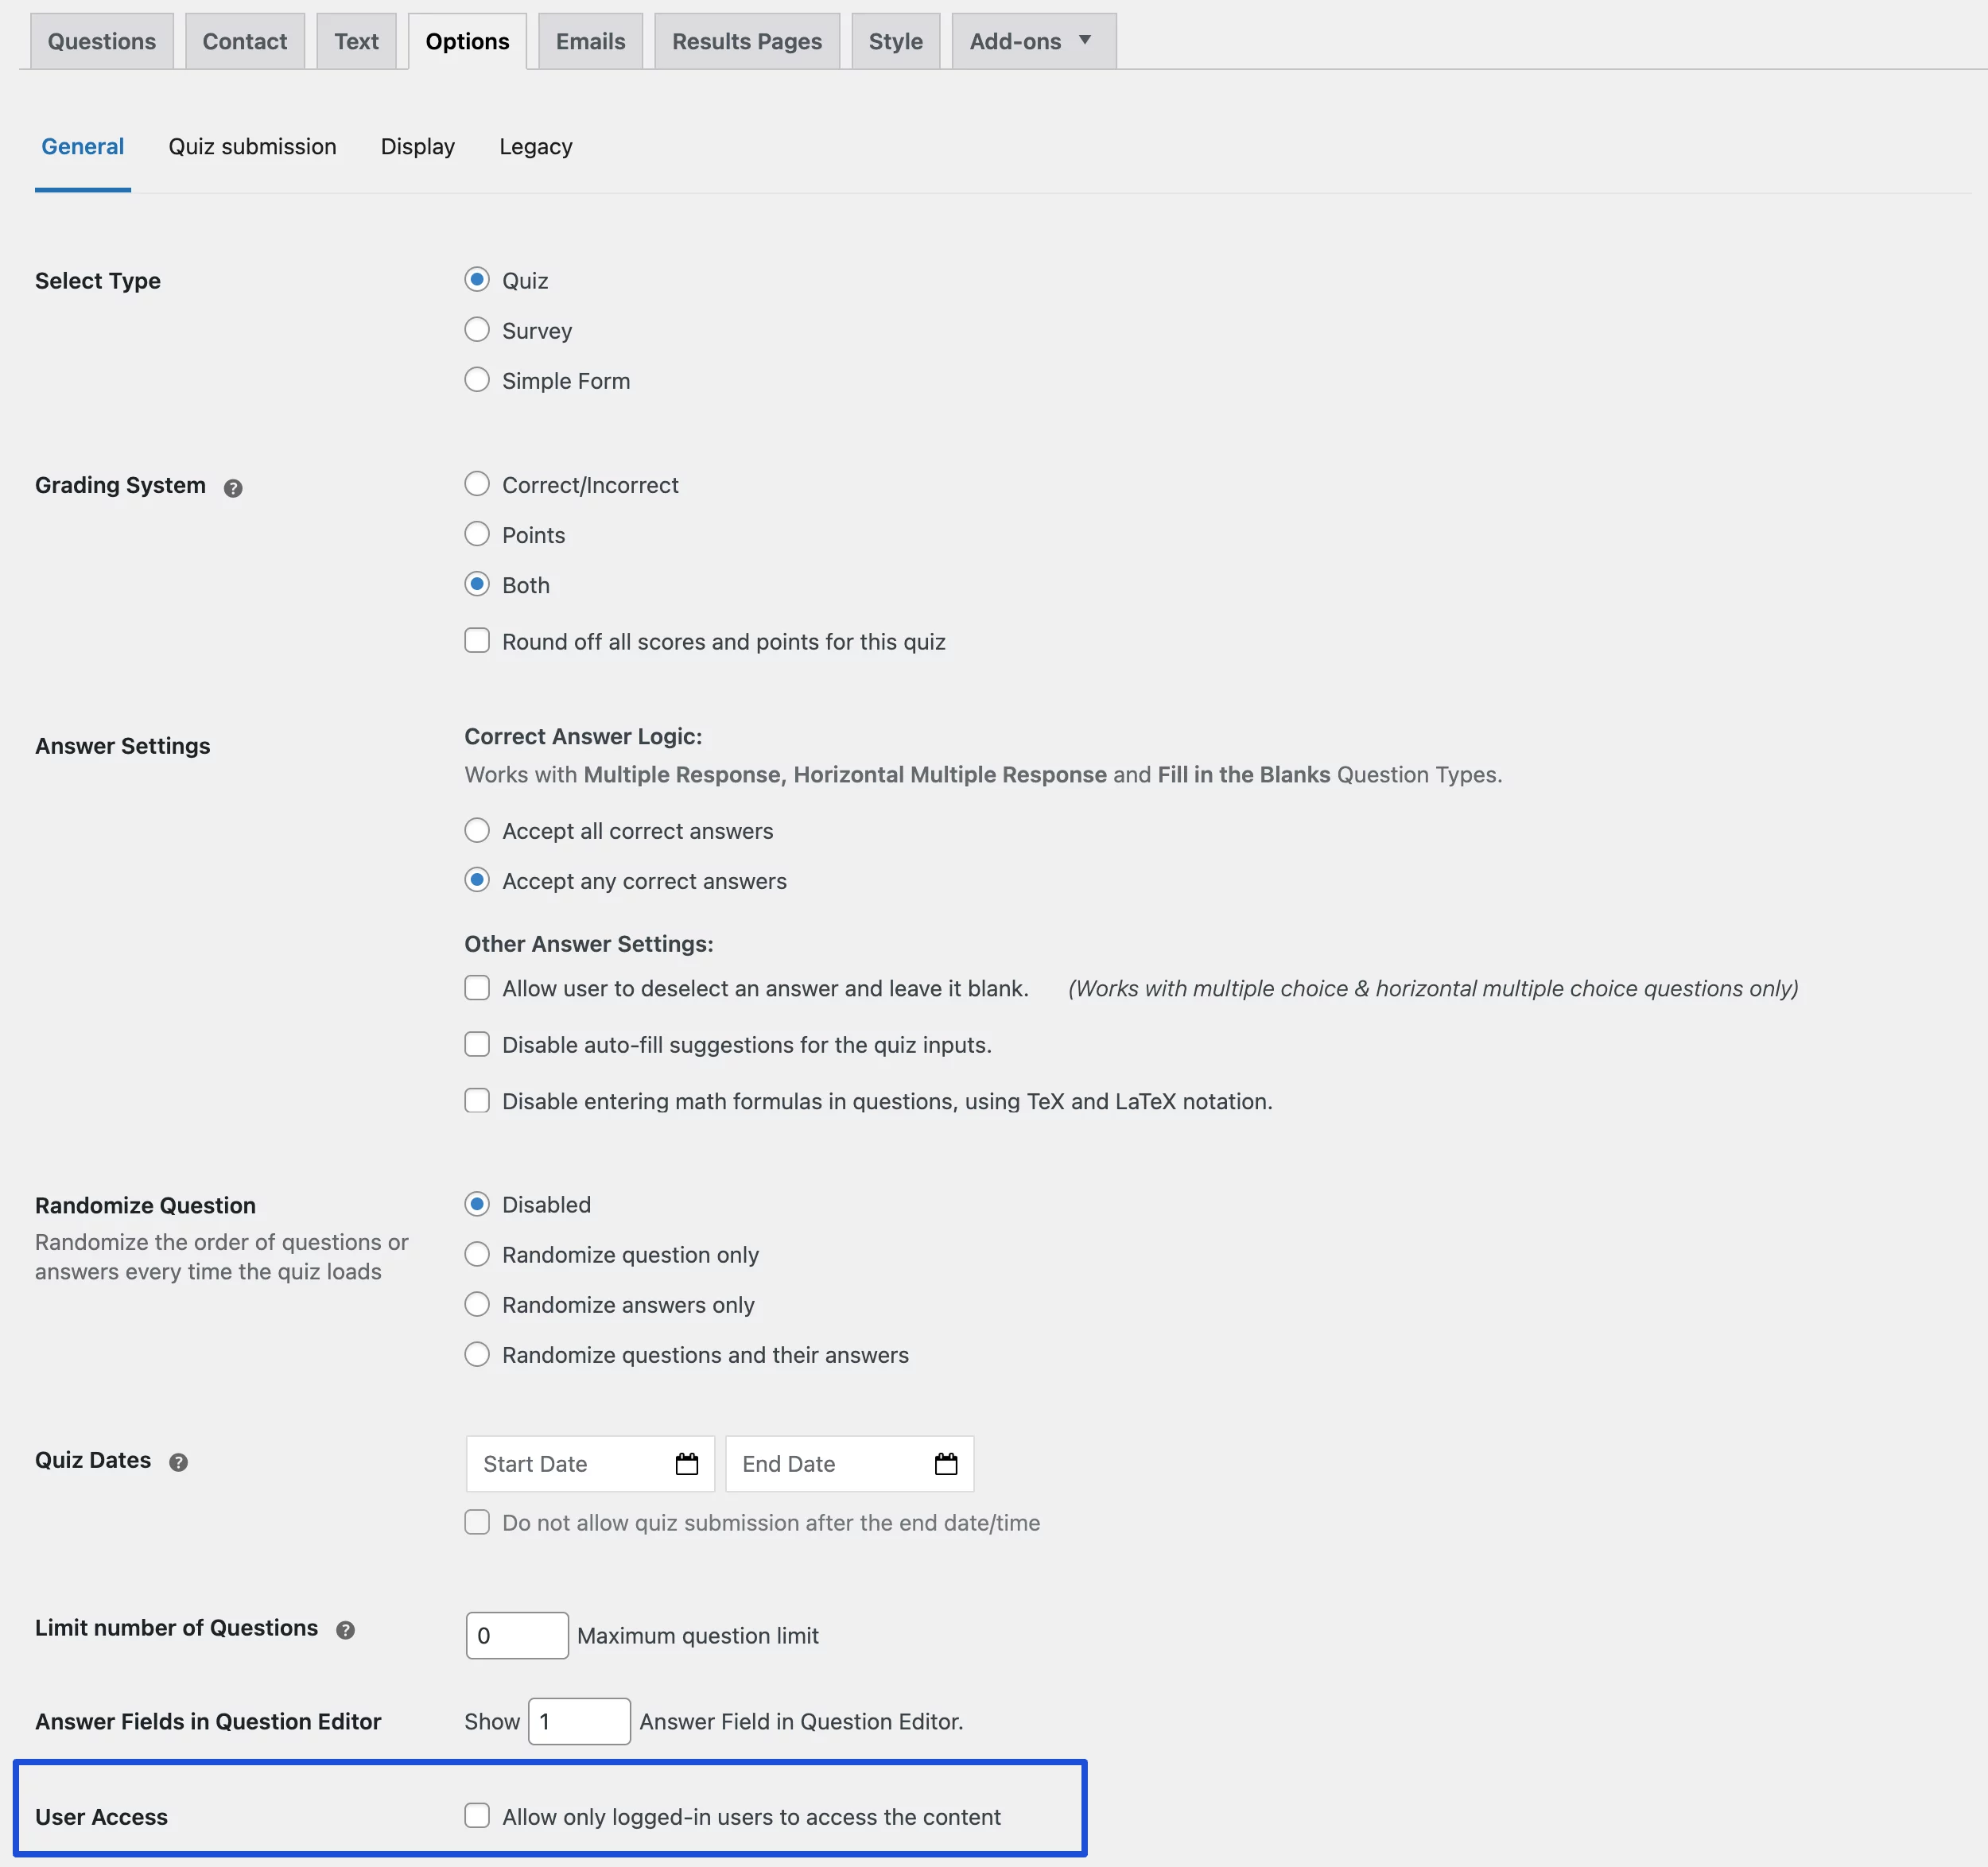Select Accept all correct answers option
The image size is (1988, 1867).
coord(477,830)
